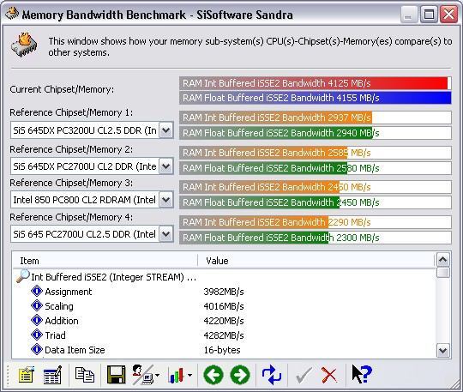Click the info icon next to Triad
The width and height of the screenshot is (463, 392).
37,335
